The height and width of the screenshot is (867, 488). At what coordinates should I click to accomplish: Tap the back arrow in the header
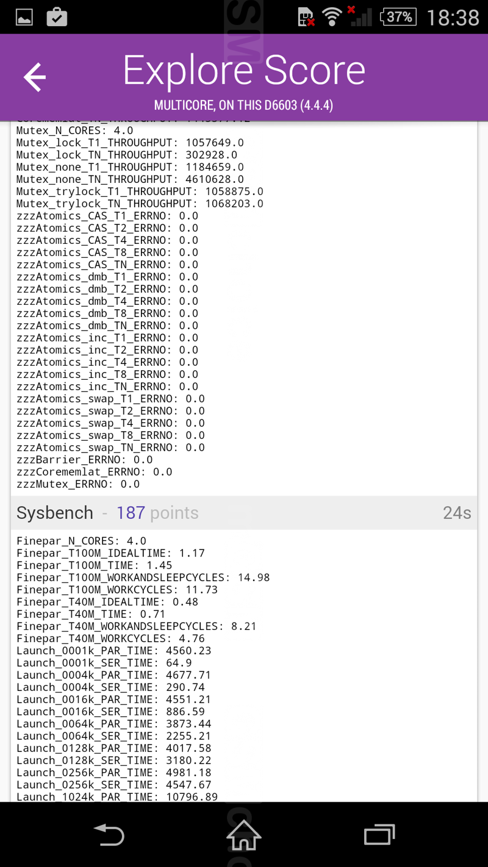coord(35,77)
